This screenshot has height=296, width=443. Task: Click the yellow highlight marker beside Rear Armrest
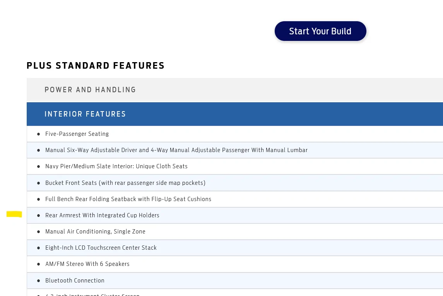click(14, 214)
